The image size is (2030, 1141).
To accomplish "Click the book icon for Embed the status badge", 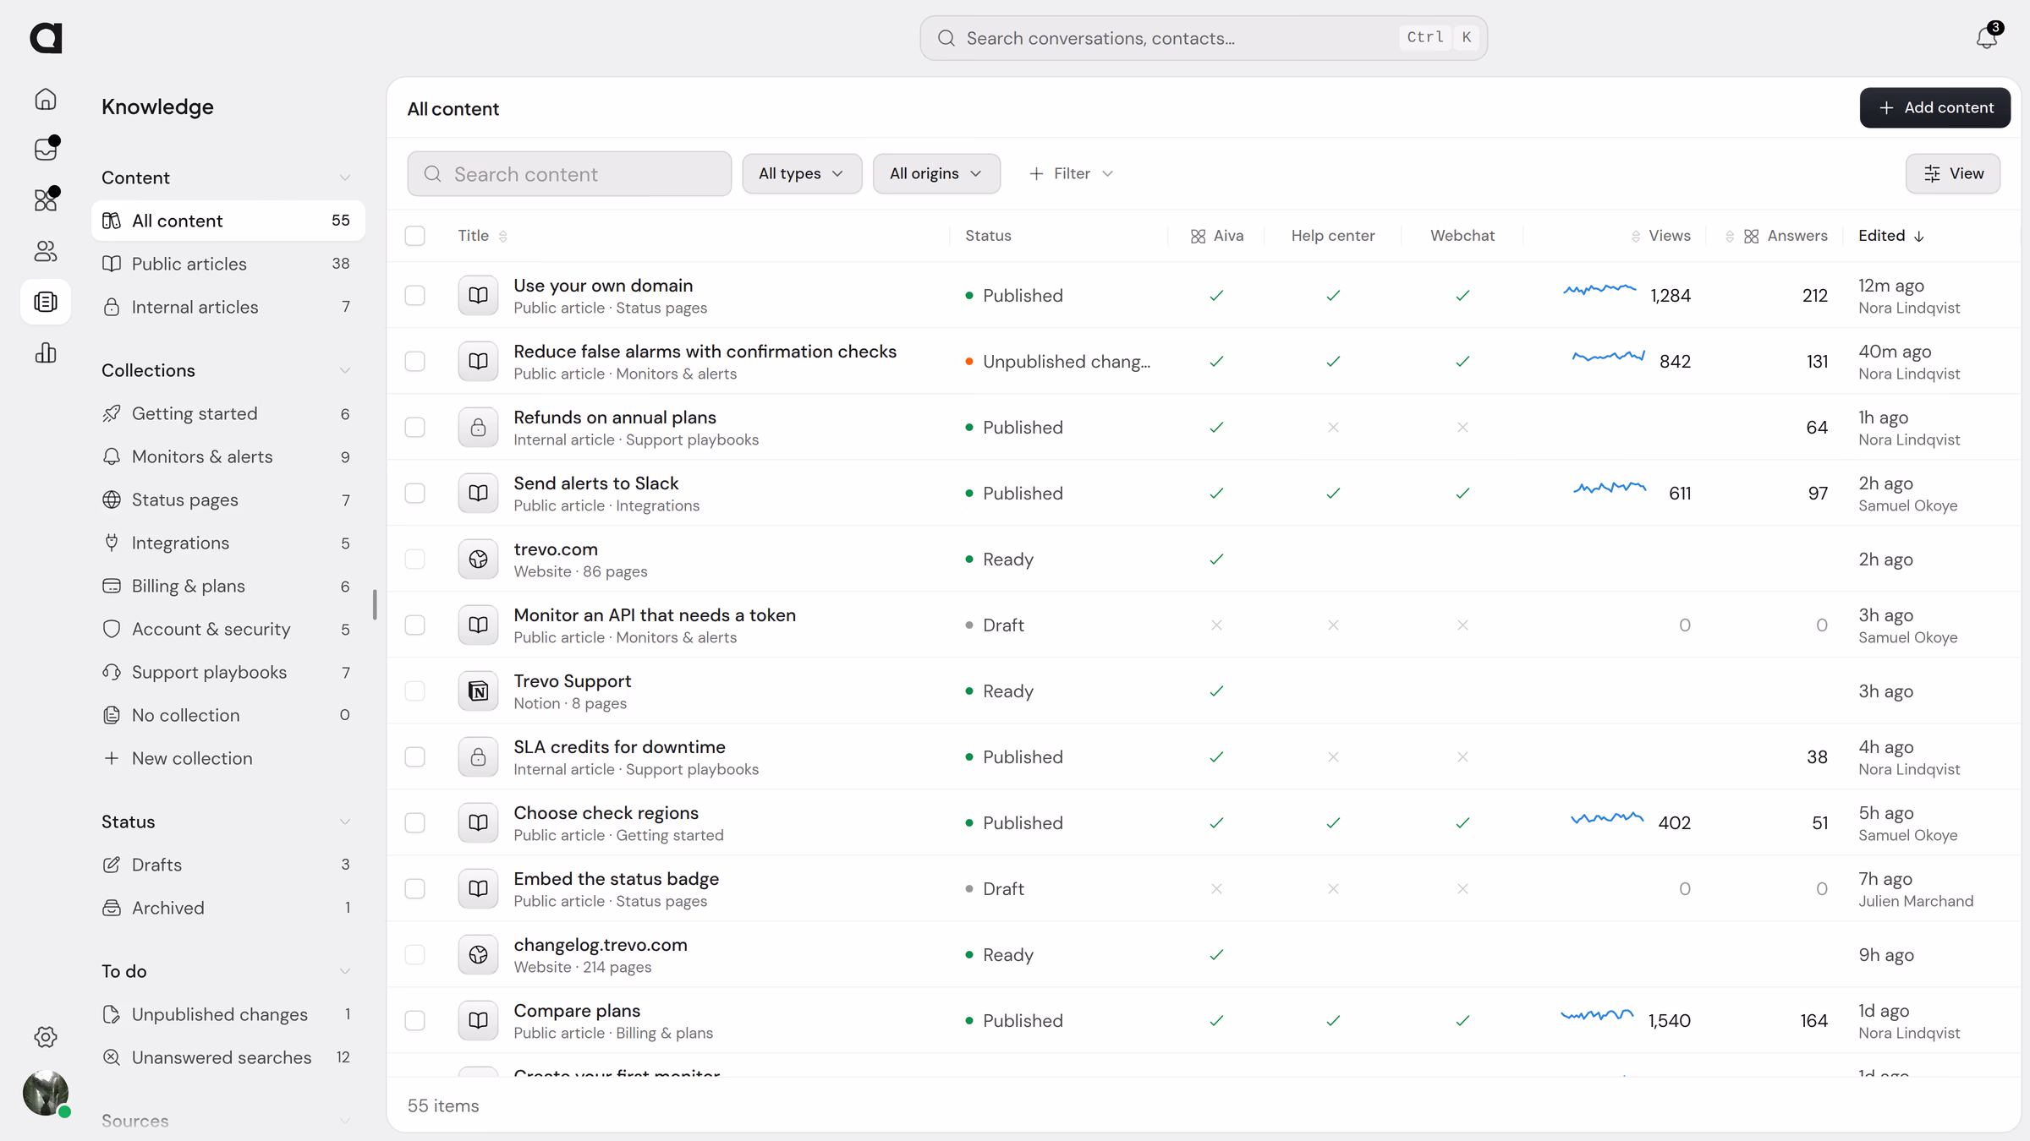I will coord(478,888).
